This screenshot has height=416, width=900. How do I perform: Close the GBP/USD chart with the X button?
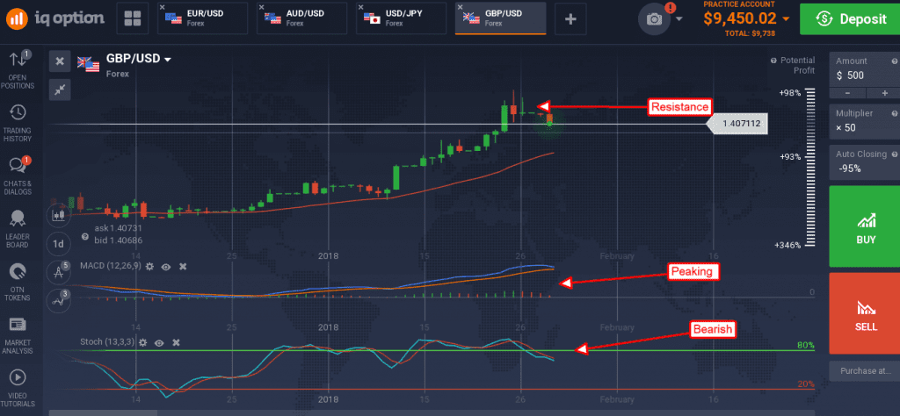[x=60, y=61]
